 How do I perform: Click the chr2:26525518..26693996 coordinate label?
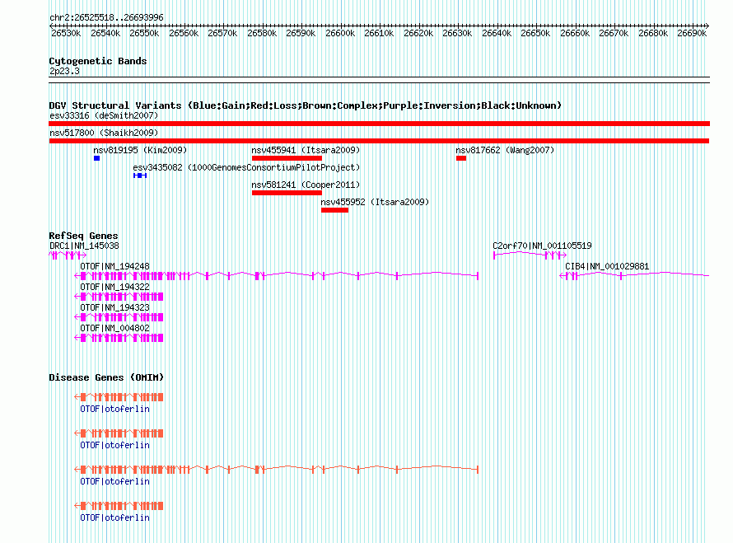[106, 18]
